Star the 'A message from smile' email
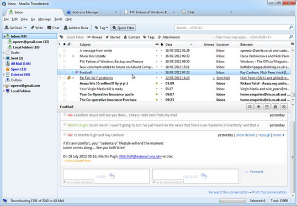Image resolution: width=297 pixels, height=206 pixels. (65, 50)
